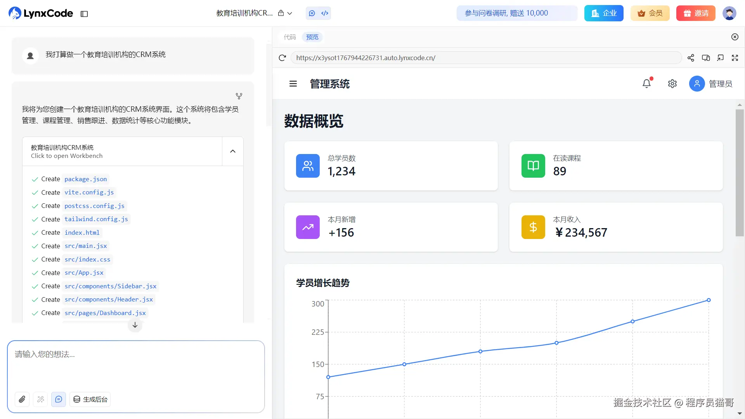Open settings gear in the preview header
The height and width of the screenshot is (419, 745).
tap(672, 83)
